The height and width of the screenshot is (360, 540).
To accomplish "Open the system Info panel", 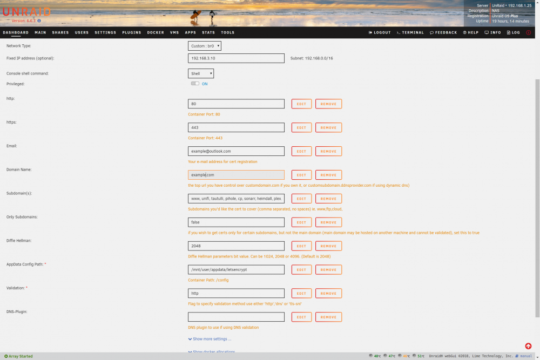I will pyautogui.click(x=492, y=32).
